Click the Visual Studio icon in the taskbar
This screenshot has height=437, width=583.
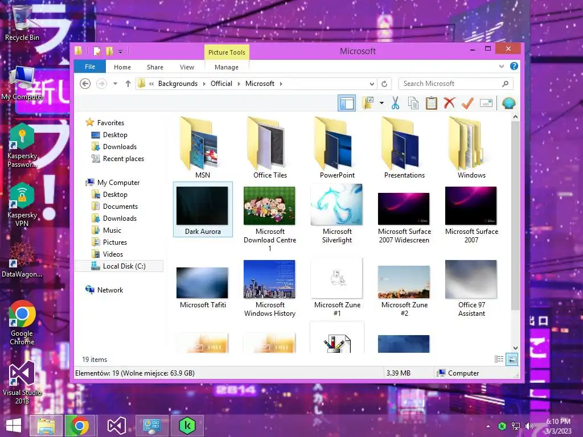[116, 426]
